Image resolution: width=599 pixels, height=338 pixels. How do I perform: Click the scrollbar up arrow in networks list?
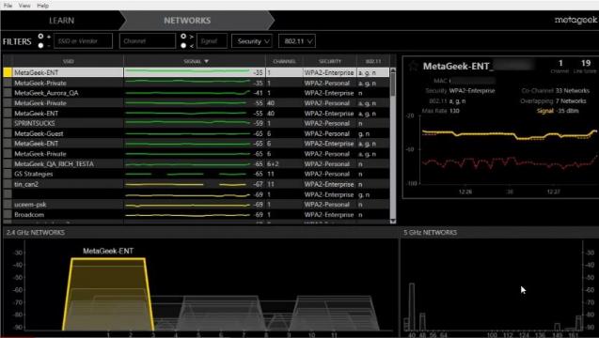393,71
